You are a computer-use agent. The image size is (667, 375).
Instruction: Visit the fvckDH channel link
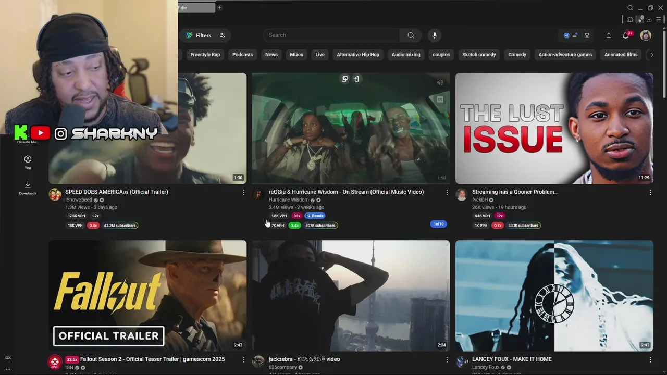479,200
